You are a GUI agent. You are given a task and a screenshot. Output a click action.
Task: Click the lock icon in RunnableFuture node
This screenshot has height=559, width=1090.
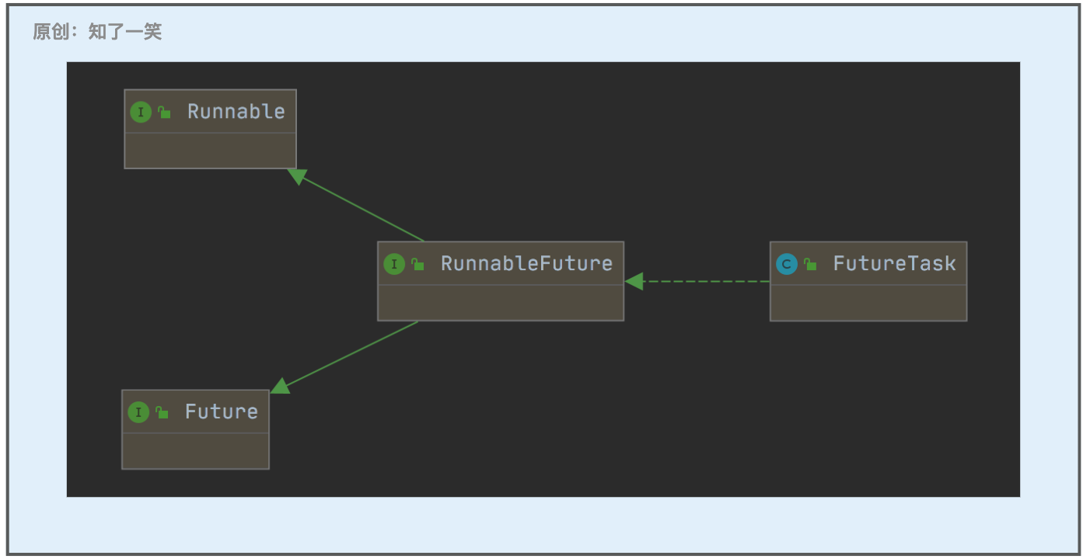[x=417, y=264]
